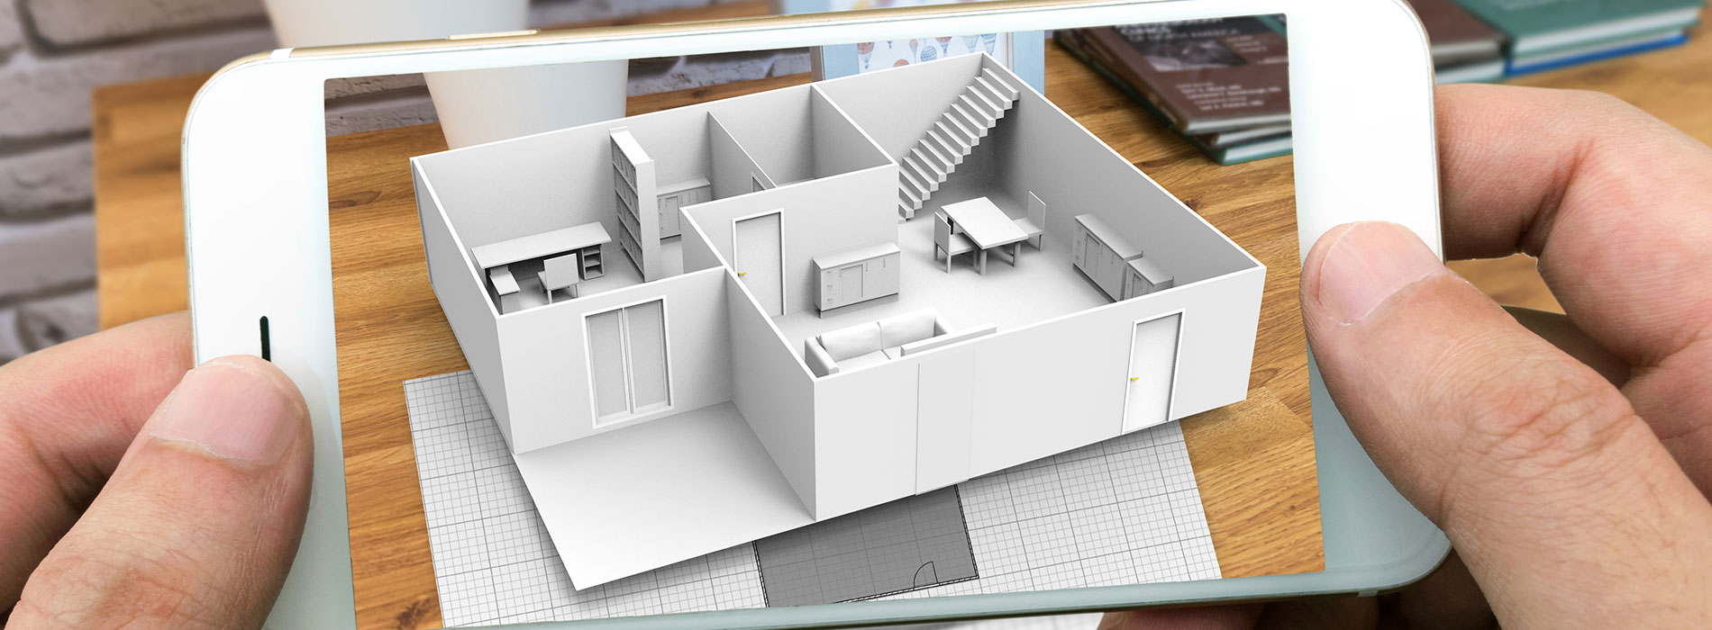Click the door swing symbol on the grid plan
Screen dimensions: 1712x630
[924, 574]
